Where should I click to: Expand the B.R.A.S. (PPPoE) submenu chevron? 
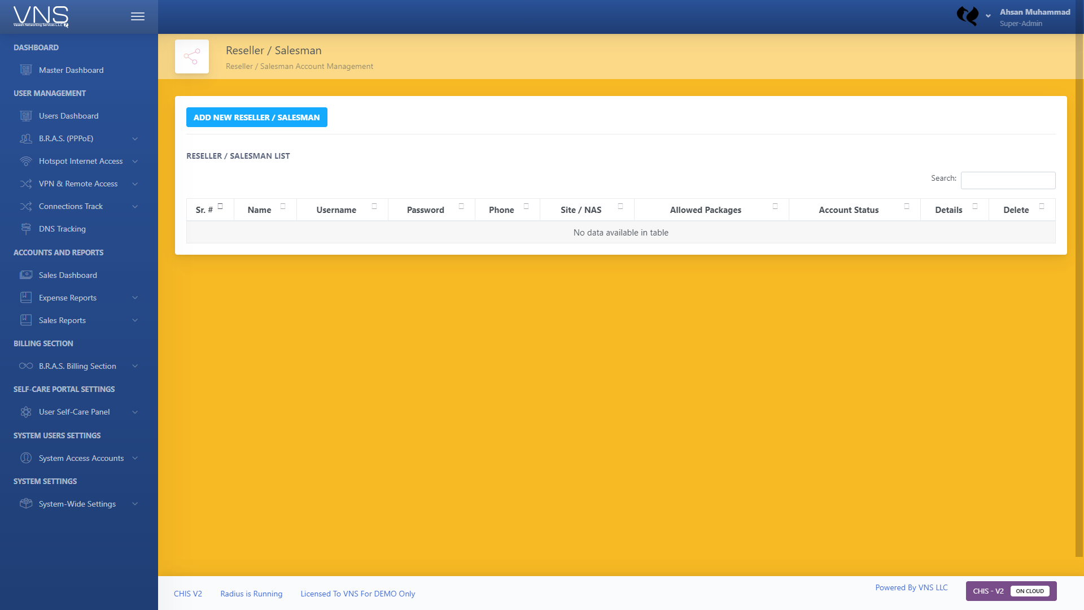(135, 138)
